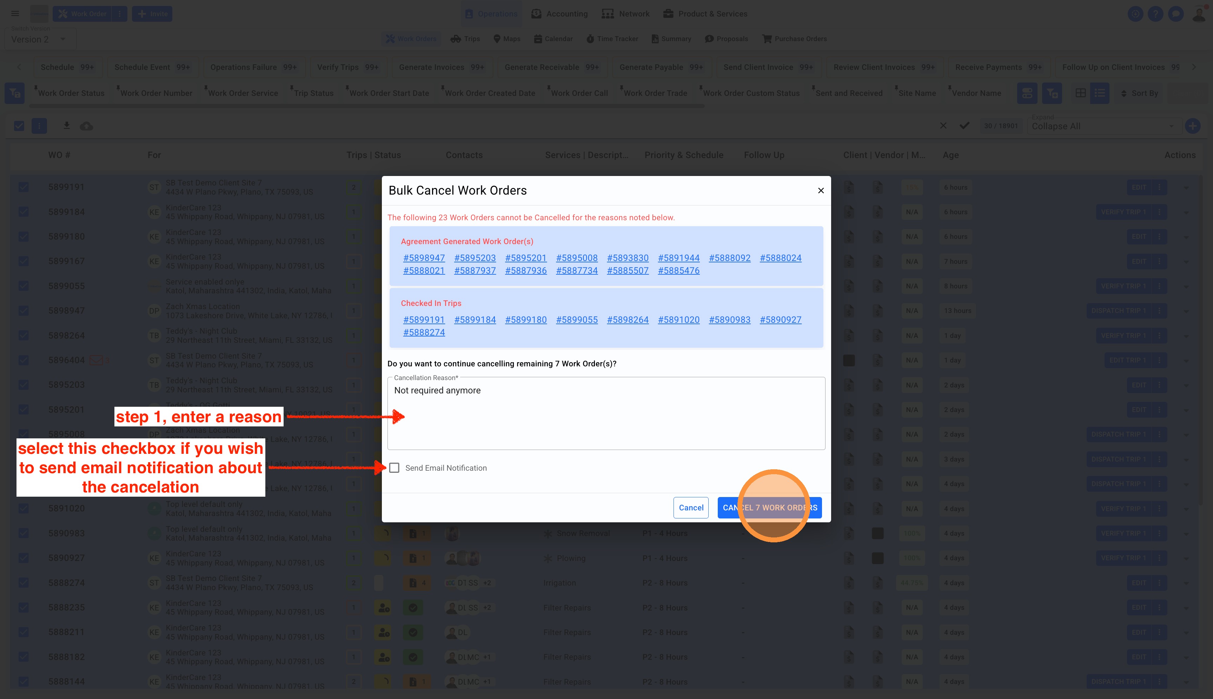Open checked in trip link #5899191
Image resolution: width=1213 pixels, height=699 pixels.
point(424,320)
